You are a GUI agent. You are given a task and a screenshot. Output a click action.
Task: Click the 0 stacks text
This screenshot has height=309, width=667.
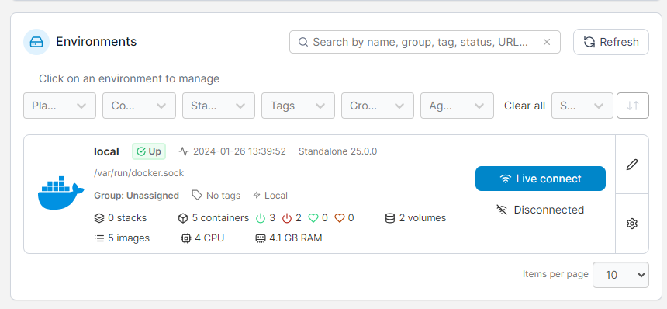click(127, 218)
